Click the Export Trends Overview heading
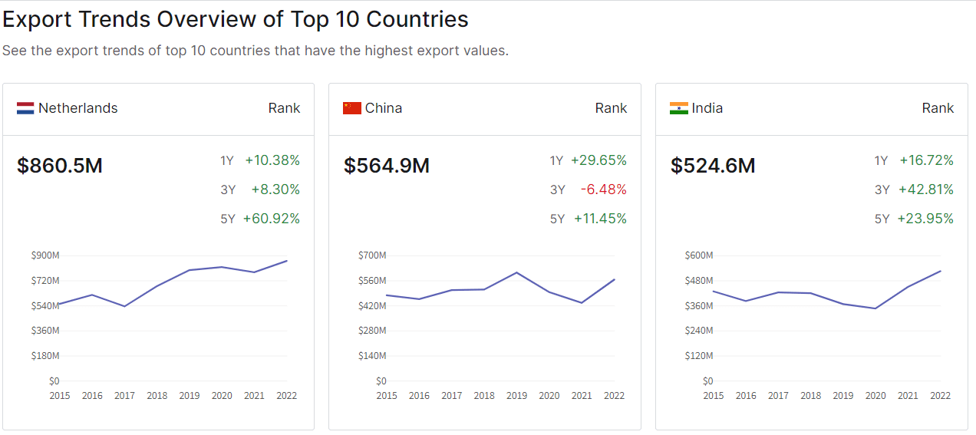 click(236, 19)
